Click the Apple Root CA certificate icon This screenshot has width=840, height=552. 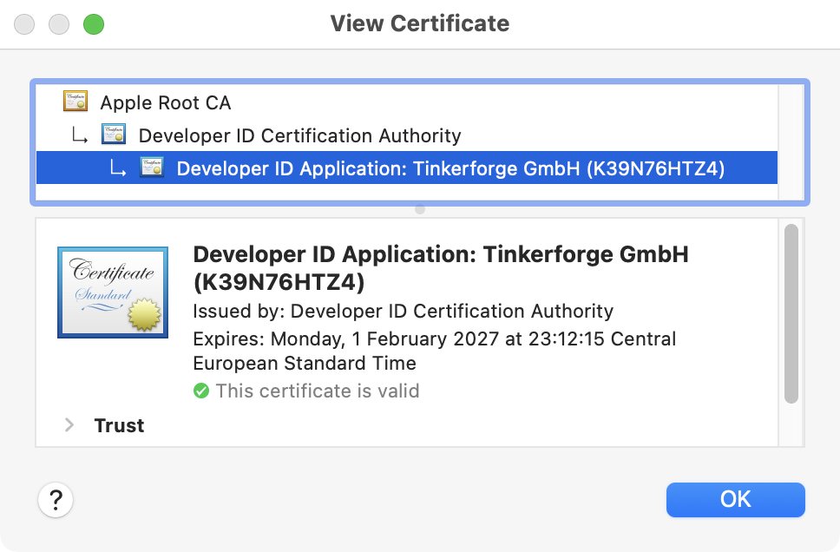click(75, 101)
